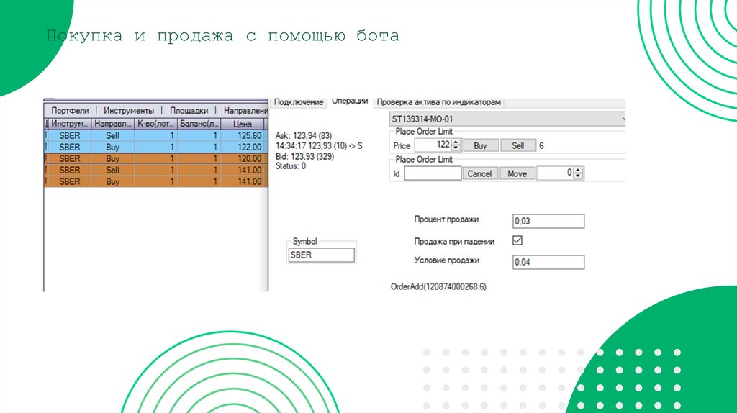
Task: Click the Buy button
Action: coord(480,145)
